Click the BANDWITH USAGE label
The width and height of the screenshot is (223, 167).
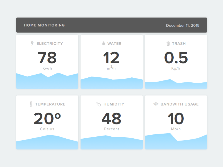point(180,104)
